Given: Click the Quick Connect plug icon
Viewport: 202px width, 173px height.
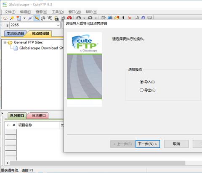Looking at the screenshot, I should (x=30, y=18).
